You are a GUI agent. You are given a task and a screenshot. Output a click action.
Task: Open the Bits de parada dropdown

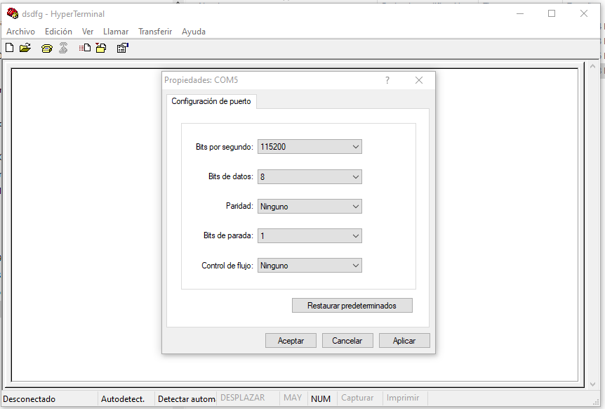pyautogui.click(x=310, y=236)
